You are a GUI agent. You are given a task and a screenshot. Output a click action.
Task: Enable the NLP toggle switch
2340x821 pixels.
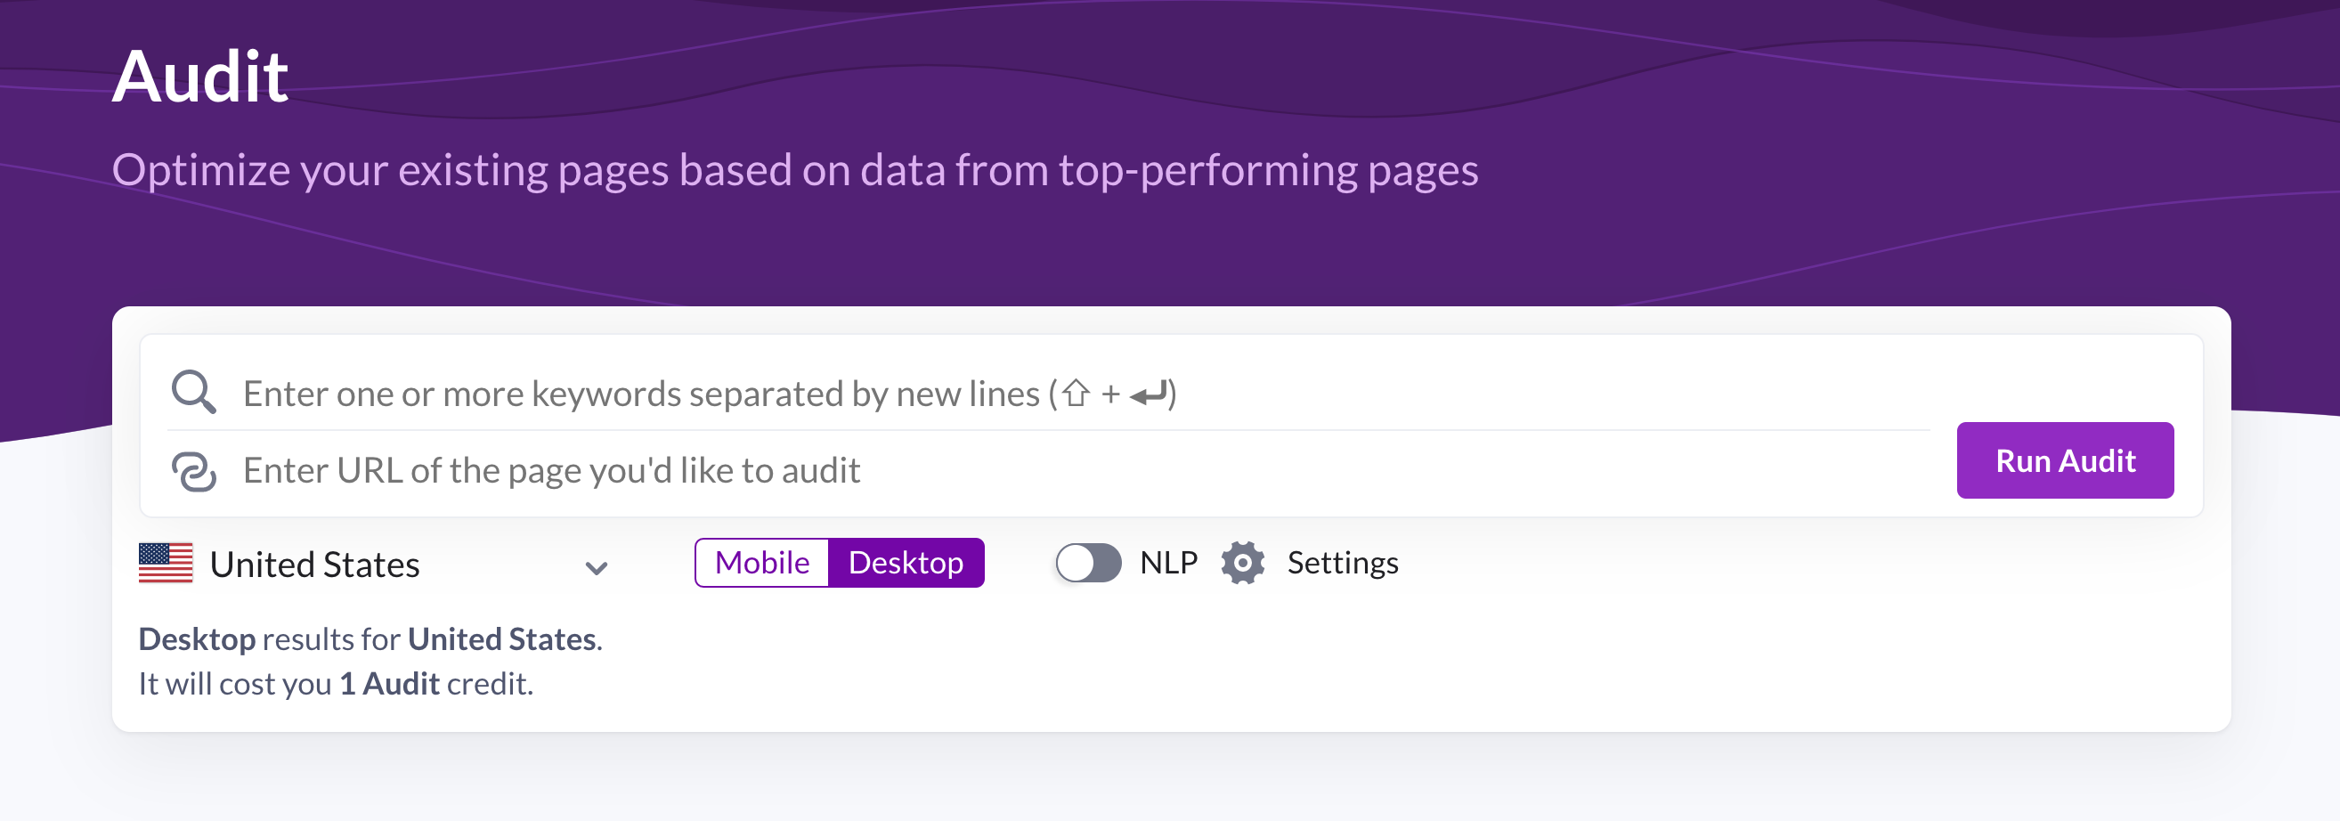1087,563
